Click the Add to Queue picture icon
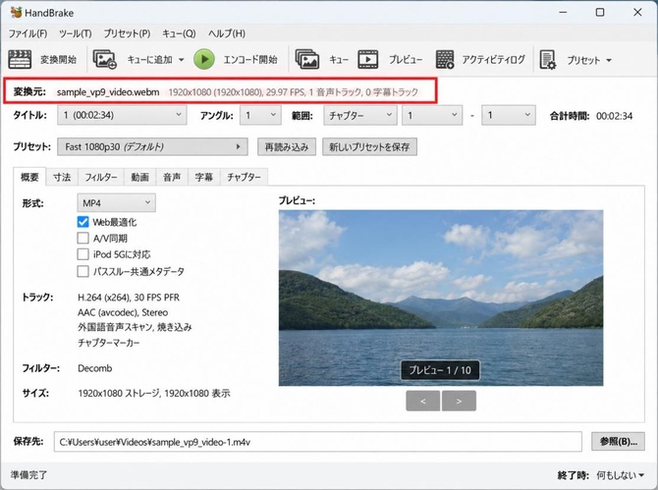This screenshot has width=658, height=490. point(104,60)
